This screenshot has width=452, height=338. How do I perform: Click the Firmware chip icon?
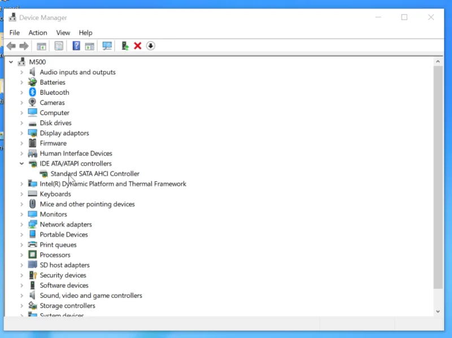click(32, 143)
